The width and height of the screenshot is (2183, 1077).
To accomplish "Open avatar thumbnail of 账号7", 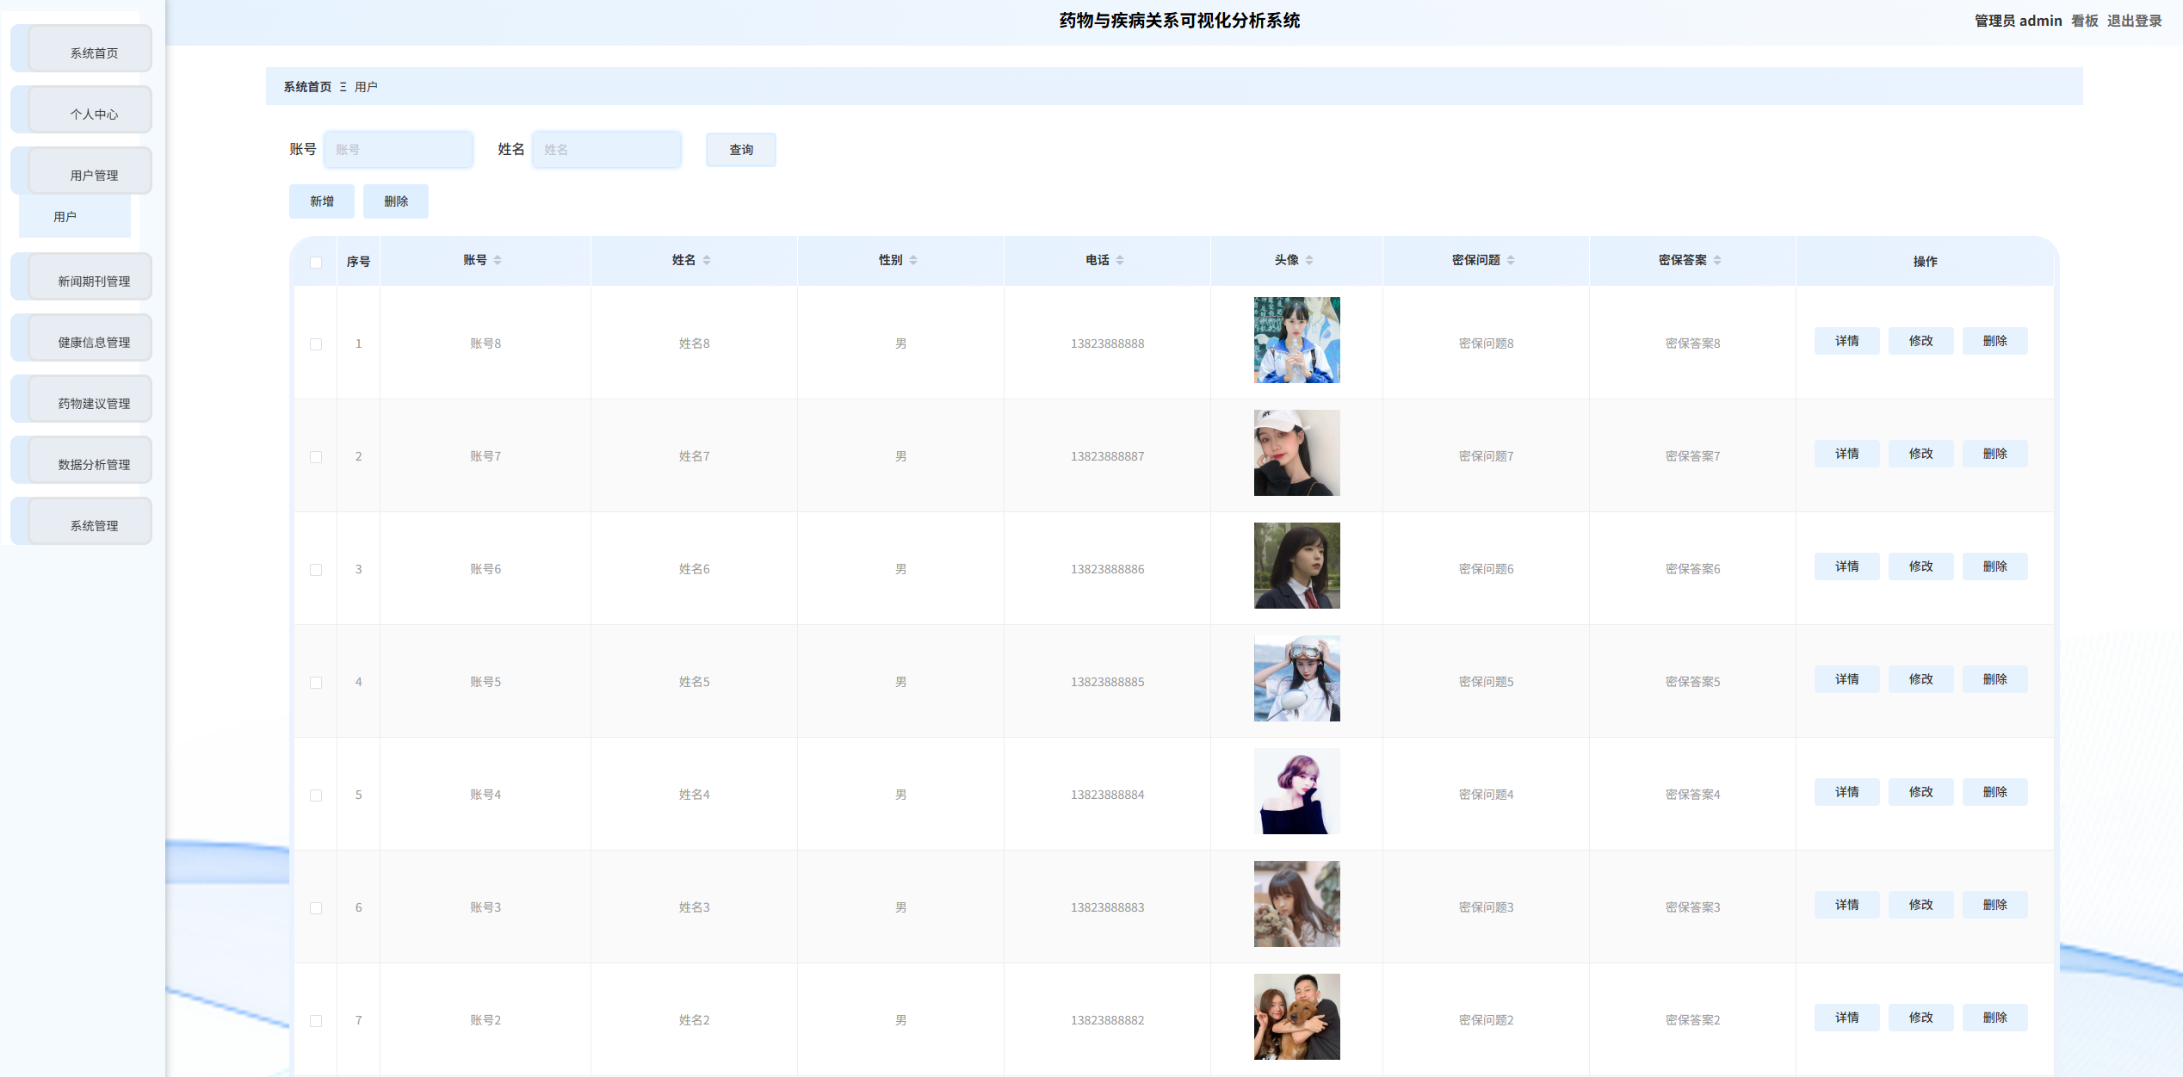I will [x=1297, y=453].
